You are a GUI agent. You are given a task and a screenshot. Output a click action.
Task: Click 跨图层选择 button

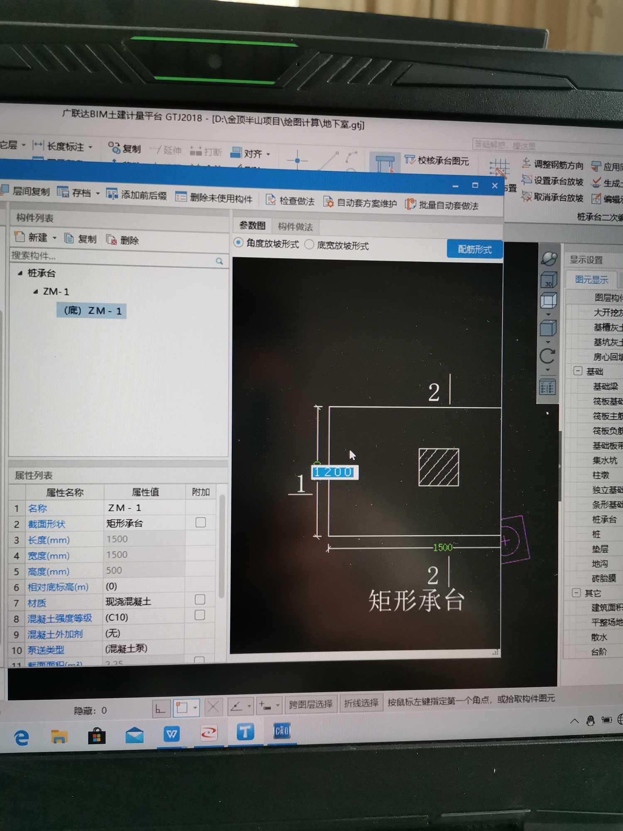pyautogui.click(x=311, y=704)
